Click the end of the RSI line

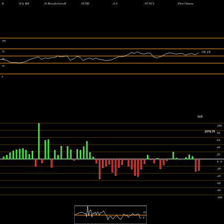pyautogui.click(x=198, y=53)
